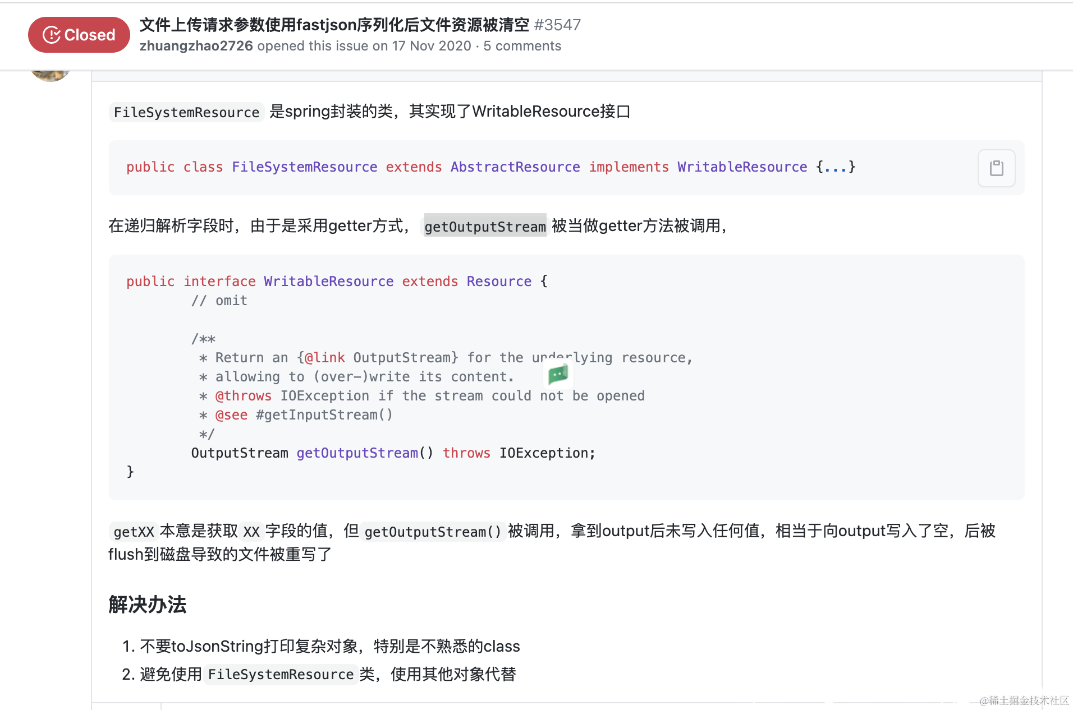Click the sentence 'flush到磁盘导致的文件被重写了'
The height and width of the screenshot is (710, 1073).
click(220, 554)
